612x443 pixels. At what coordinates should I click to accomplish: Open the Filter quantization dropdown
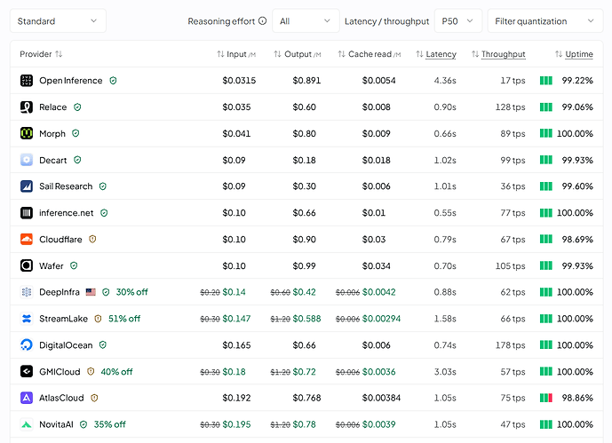click(x=545, y=21)
